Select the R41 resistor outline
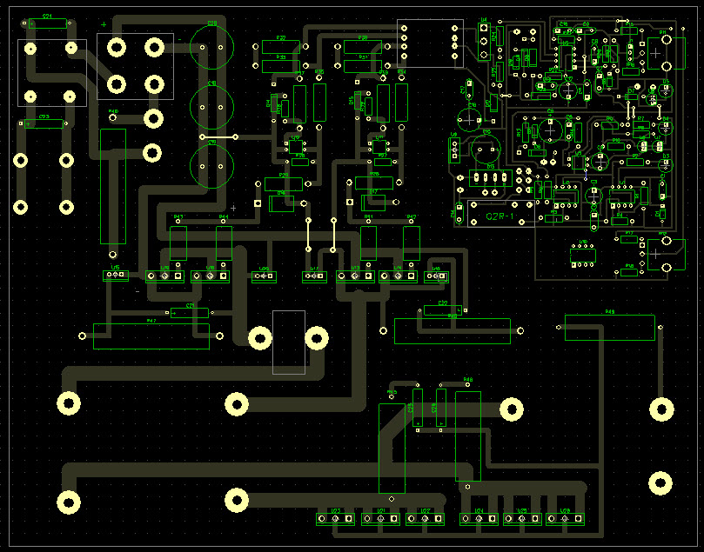 (x=369, y=243)
